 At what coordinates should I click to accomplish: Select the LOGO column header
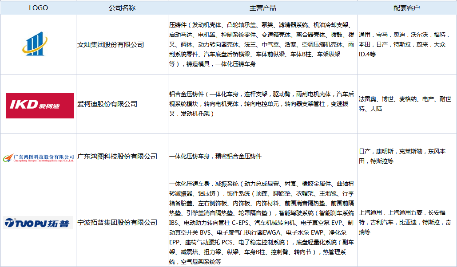[x=38, y=8]
